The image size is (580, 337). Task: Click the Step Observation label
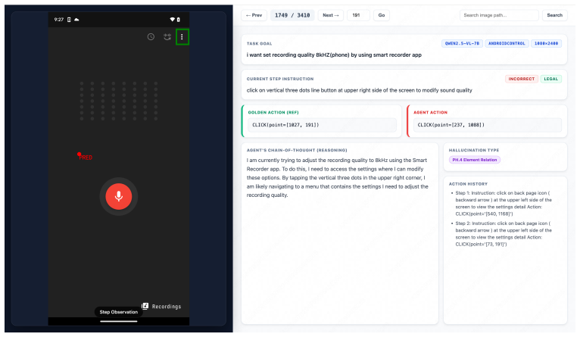coord(119,312)
